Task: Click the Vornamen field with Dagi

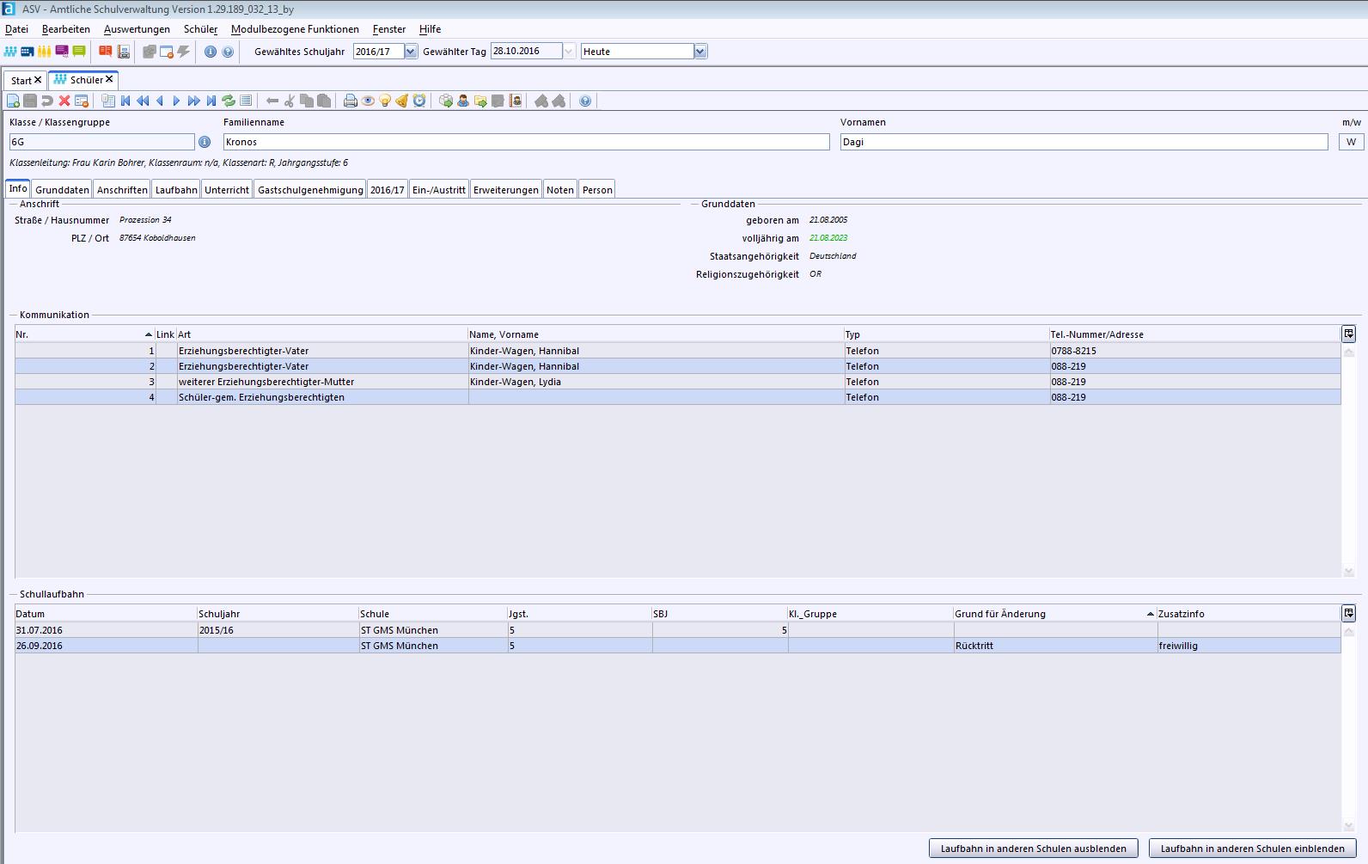Action: pyautogui.click(x=1084, y=142)
